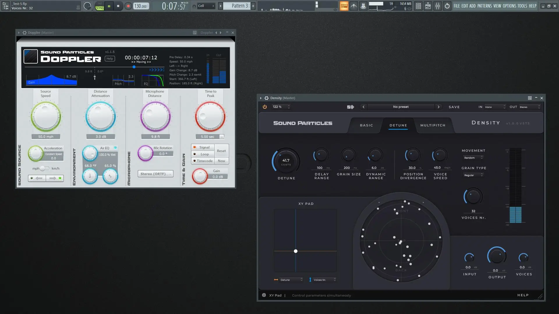The image size is (559, 314).
Task: Open Movement Random dropdown
Action: [473, 158]
